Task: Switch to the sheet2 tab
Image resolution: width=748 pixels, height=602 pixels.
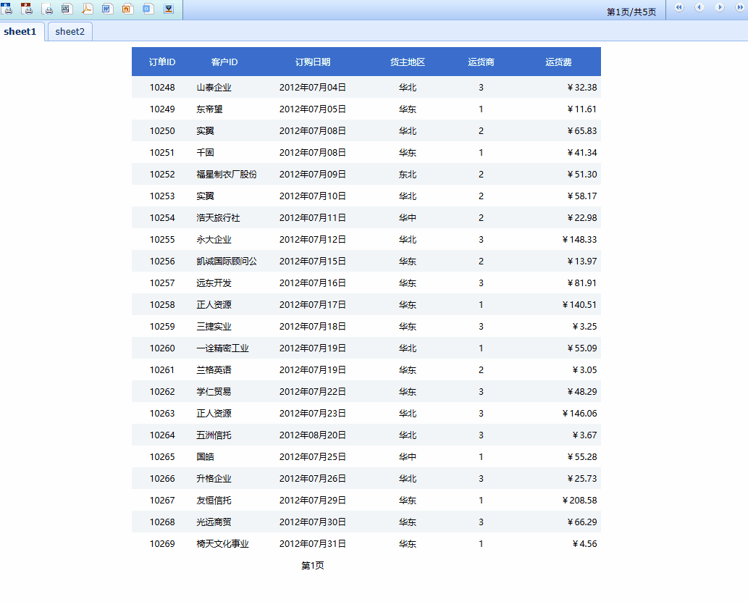Action: click(x=70, y=31)
